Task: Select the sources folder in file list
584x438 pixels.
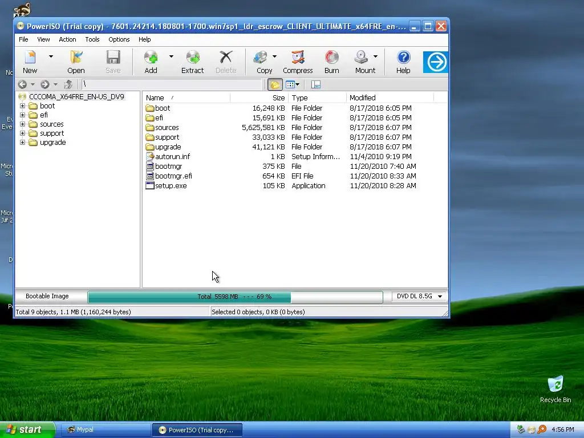Action: (167, 127)
